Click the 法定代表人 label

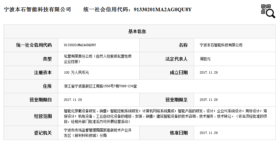177,59
